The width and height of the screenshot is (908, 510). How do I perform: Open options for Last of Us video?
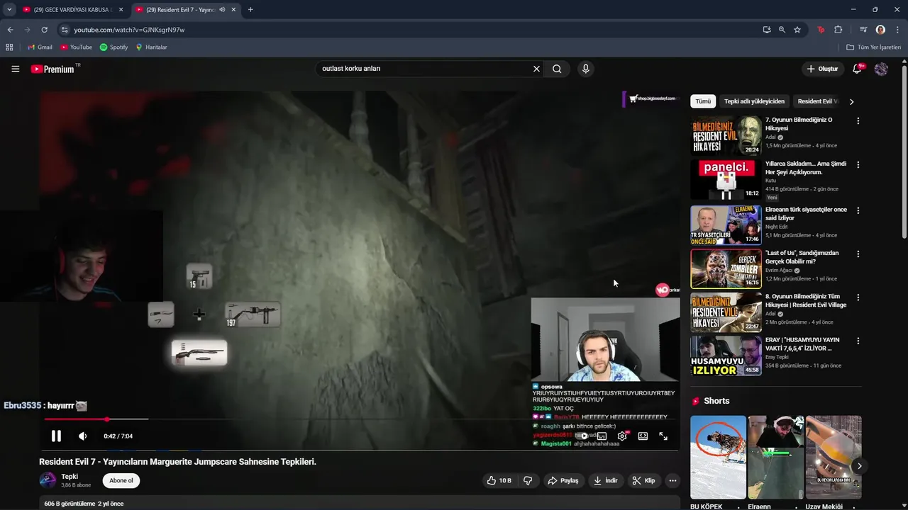[x=858, y=254]
